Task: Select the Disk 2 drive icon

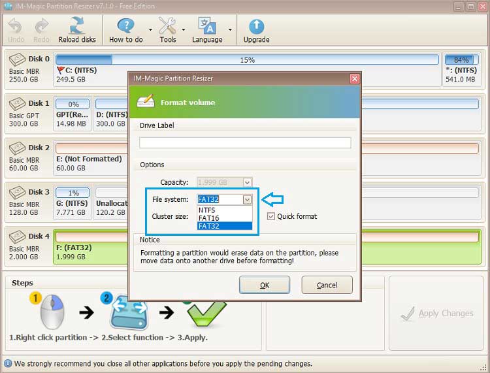Action: [x=17, y=148]
